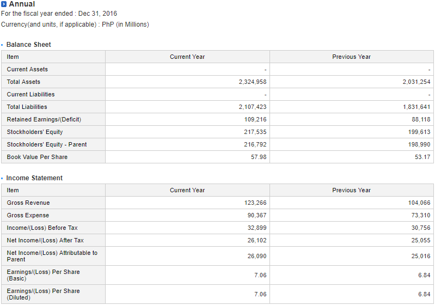Image resolution: width=435 pixels, height=305 pixels.
Task: Select the Annual heading
Action: pos(22,4)
